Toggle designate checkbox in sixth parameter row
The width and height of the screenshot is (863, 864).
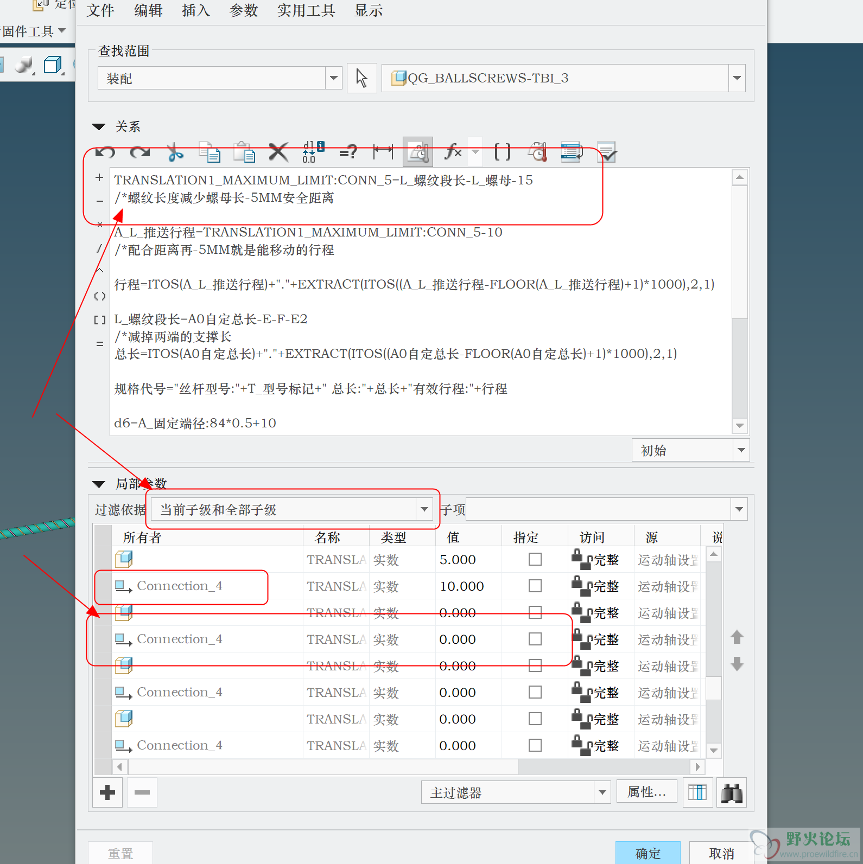(535, 692)
